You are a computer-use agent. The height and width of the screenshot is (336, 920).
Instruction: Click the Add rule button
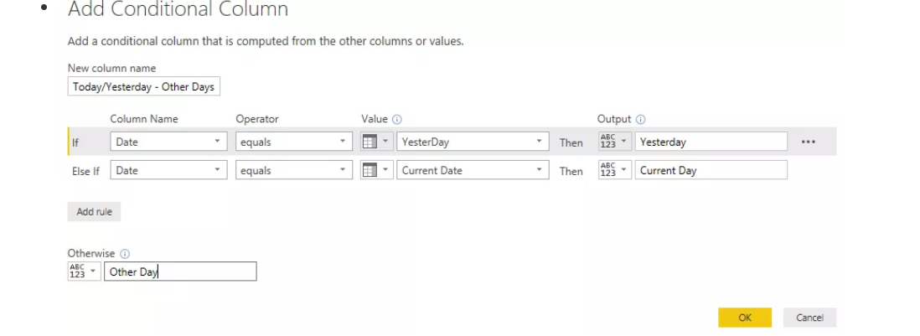[94, 212]
